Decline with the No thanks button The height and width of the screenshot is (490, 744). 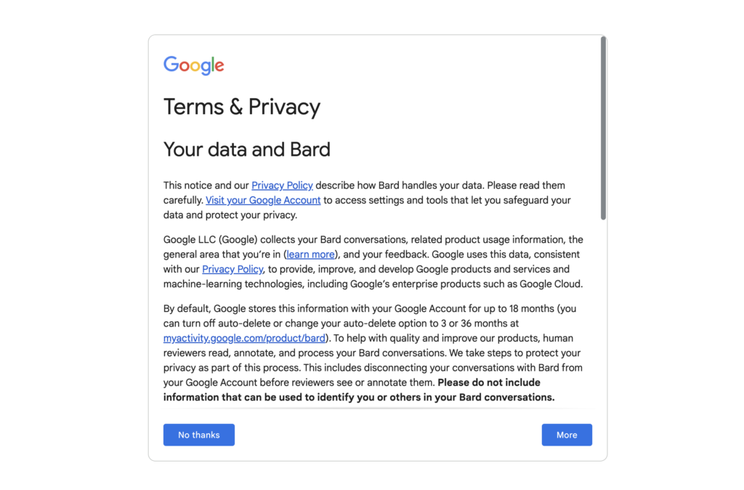point(199,435)
